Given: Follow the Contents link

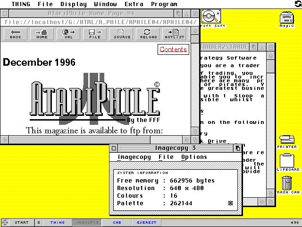Looking at the screenshot, I should 173,50.
